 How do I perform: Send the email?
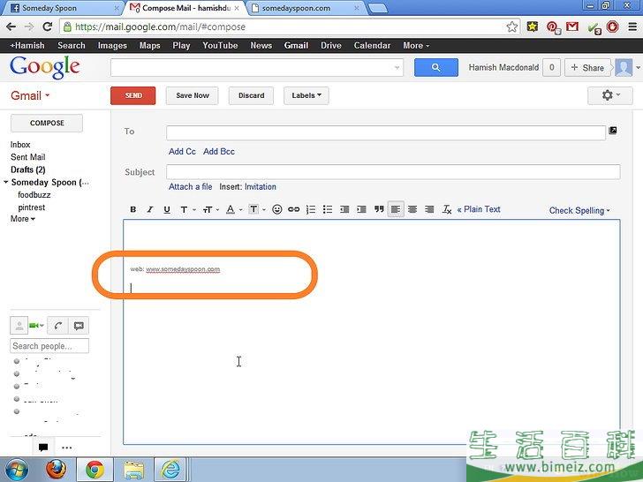click(x=132, y=95)
